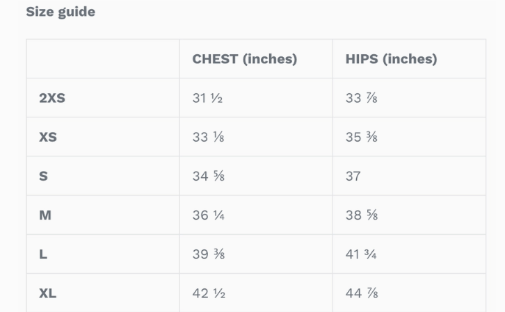
Task: Select the M size row label
Action: [45, 215]
